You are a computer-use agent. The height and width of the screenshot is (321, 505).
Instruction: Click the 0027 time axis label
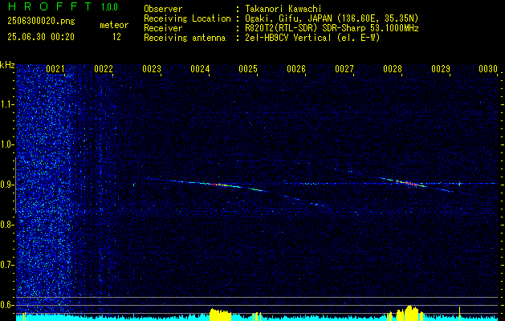click(x=344, y=68)
